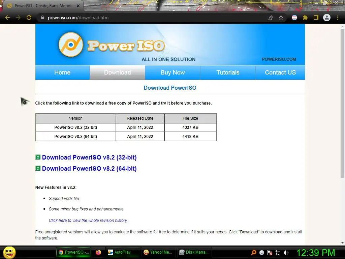This screenshot has width=345, height=259.
Task: Click the Support vhdx file bullet text
Action: [x=64, y=198]
